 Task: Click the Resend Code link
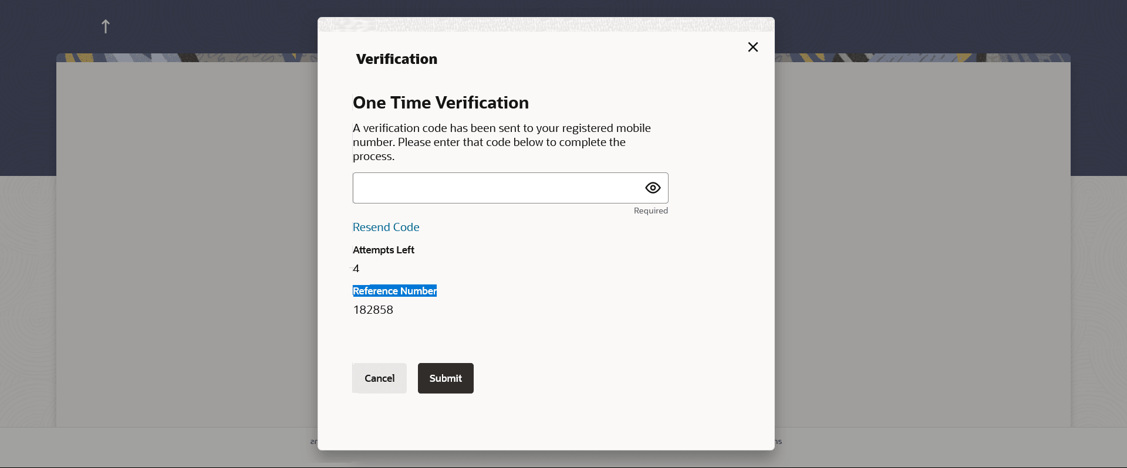pos(386,227)
